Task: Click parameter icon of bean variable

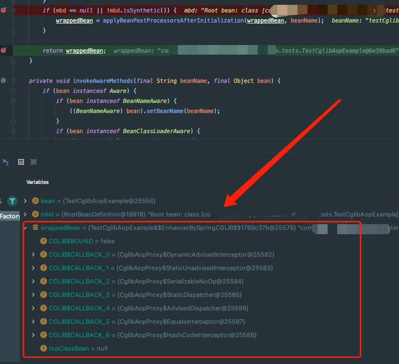Action: click(x=35, y=201)
